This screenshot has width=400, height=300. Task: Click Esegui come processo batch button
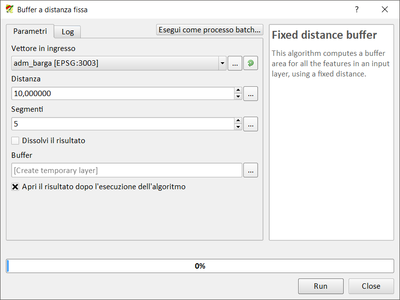click(x=210, y=30)
